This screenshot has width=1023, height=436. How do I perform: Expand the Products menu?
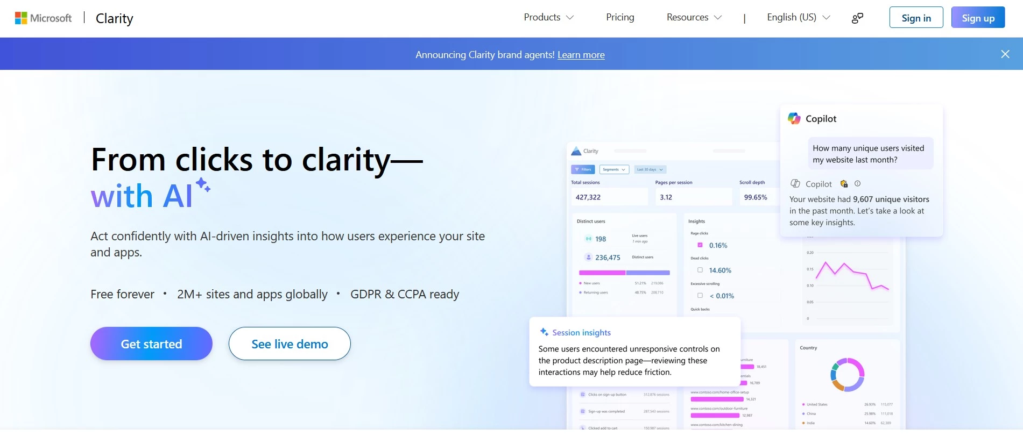tap(548, 17)
